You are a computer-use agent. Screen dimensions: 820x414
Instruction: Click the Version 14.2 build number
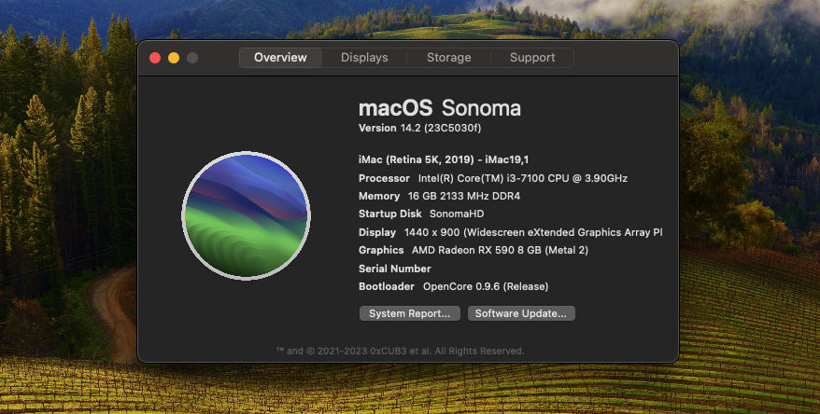(x=419, y=128)
